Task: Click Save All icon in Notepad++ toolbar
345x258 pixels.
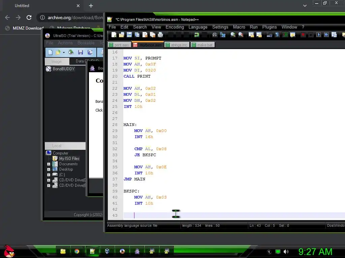Action: click(137, 35)
